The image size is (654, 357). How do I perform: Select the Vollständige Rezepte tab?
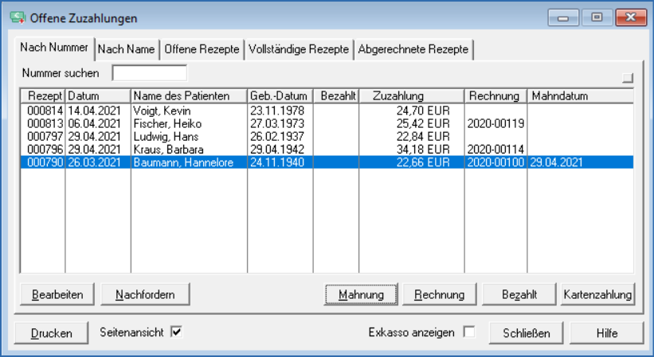point(299,49)
